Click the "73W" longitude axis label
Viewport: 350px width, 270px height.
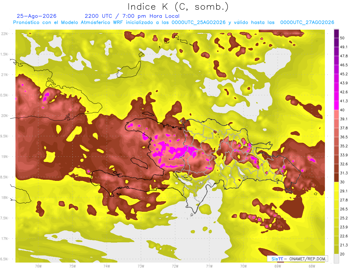(x=141, y=266)
